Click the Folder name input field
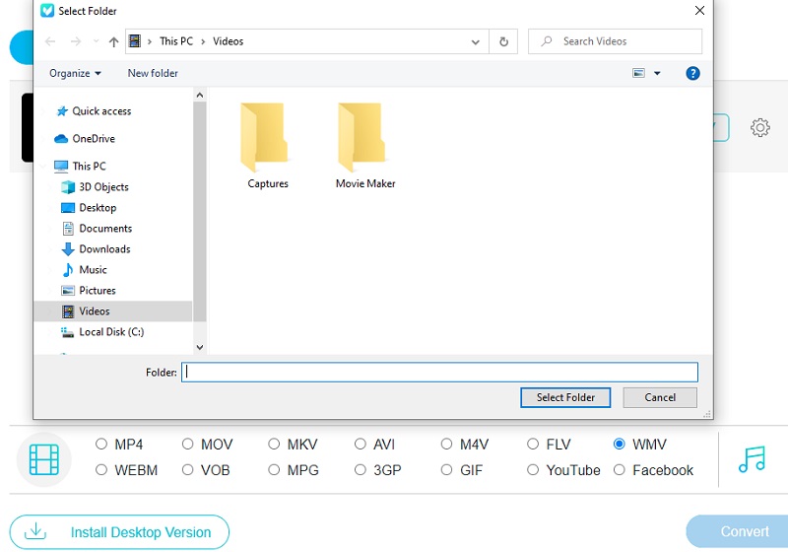 [x=439, y=372]
